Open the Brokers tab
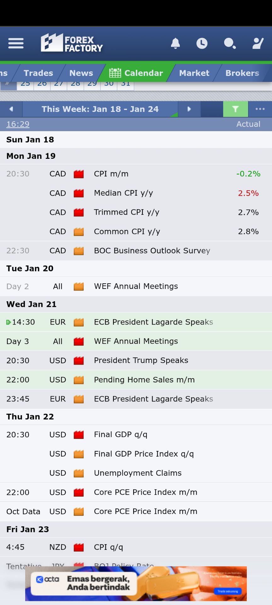 [242, 73]
